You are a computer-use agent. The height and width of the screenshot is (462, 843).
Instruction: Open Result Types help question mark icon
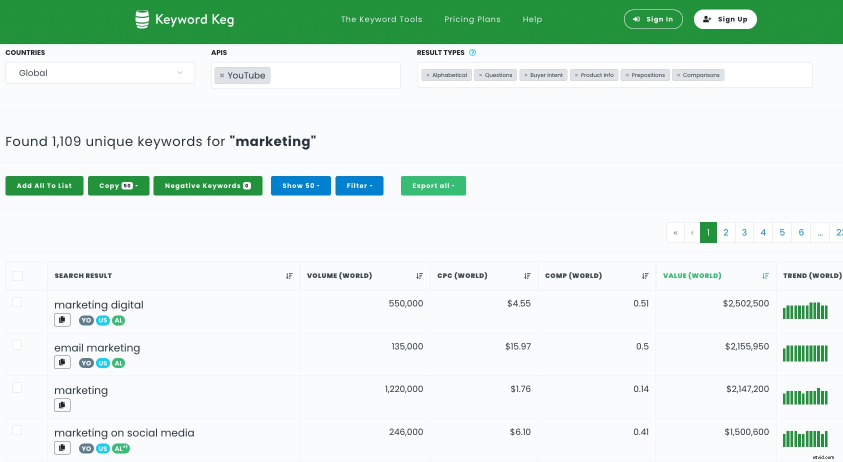(472, 52)
